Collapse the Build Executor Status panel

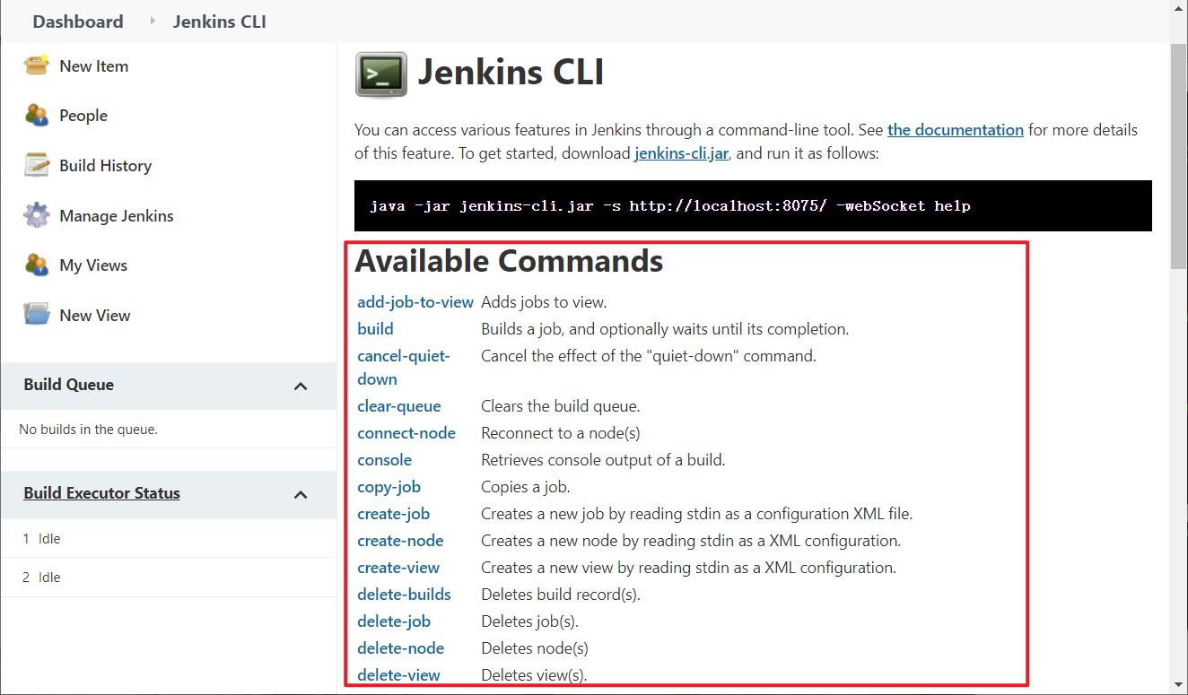pyautogui.click(x=301, y=494)
